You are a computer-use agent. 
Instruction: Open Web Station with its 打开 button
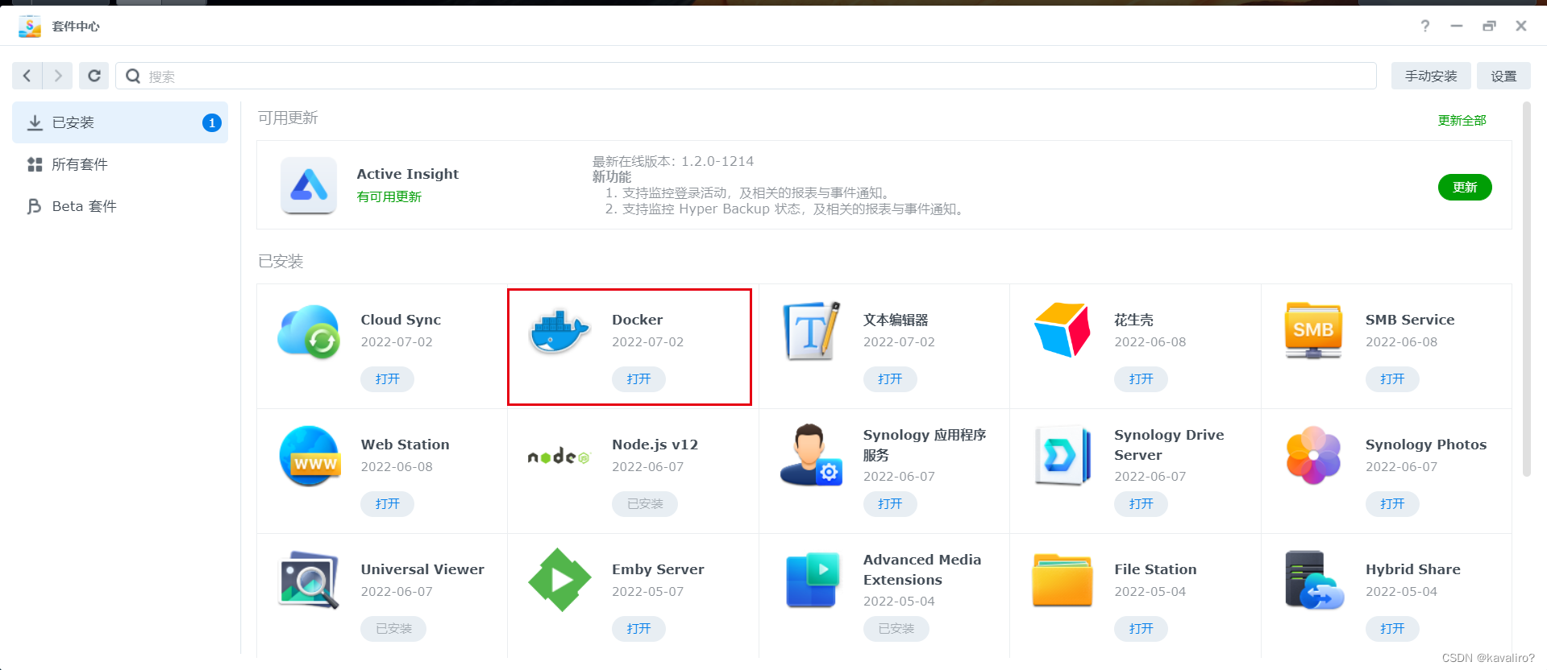click(x=387, y=503)
